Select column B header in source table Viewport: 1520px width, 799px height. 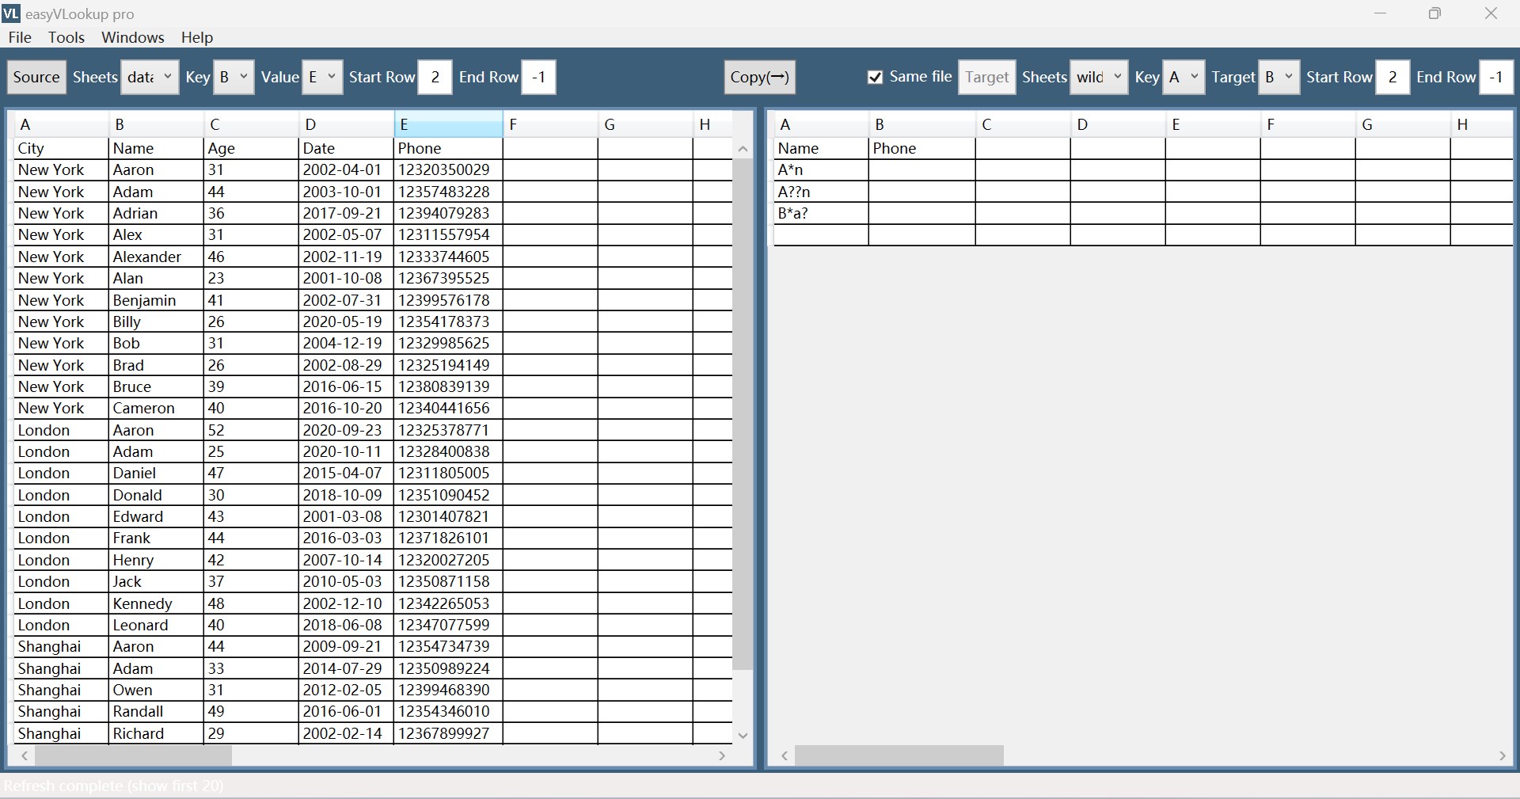pos(155,124)
